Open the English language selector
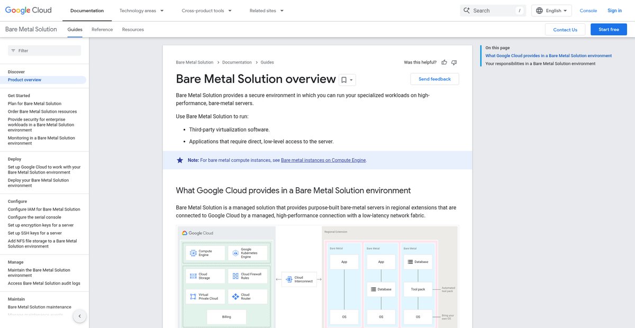Viewport: 635px width, 328px height. tap(552, 11)
